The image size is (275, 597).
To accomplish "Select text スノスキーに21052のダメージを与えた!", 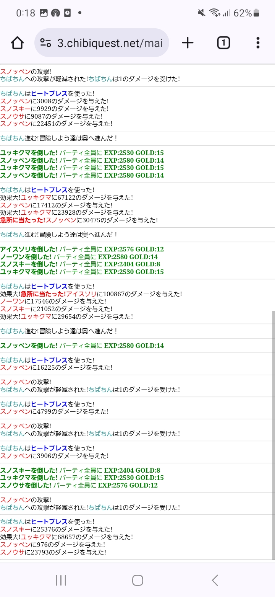I will click(x=56, y=309).
